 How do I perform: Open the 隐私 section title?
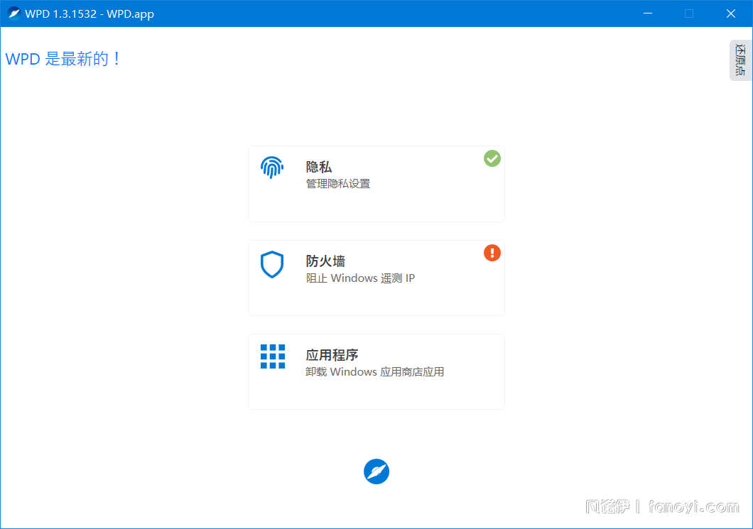(319, 168)
